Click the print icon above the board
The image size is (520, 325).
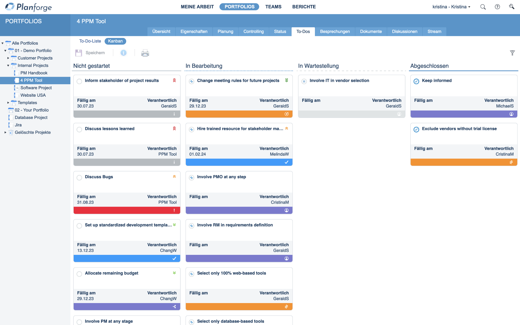(145, 53)
